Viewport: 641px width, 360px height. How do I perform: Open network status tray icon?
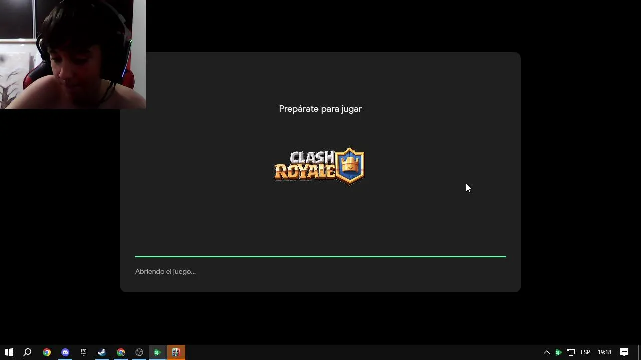pos(571,352)
